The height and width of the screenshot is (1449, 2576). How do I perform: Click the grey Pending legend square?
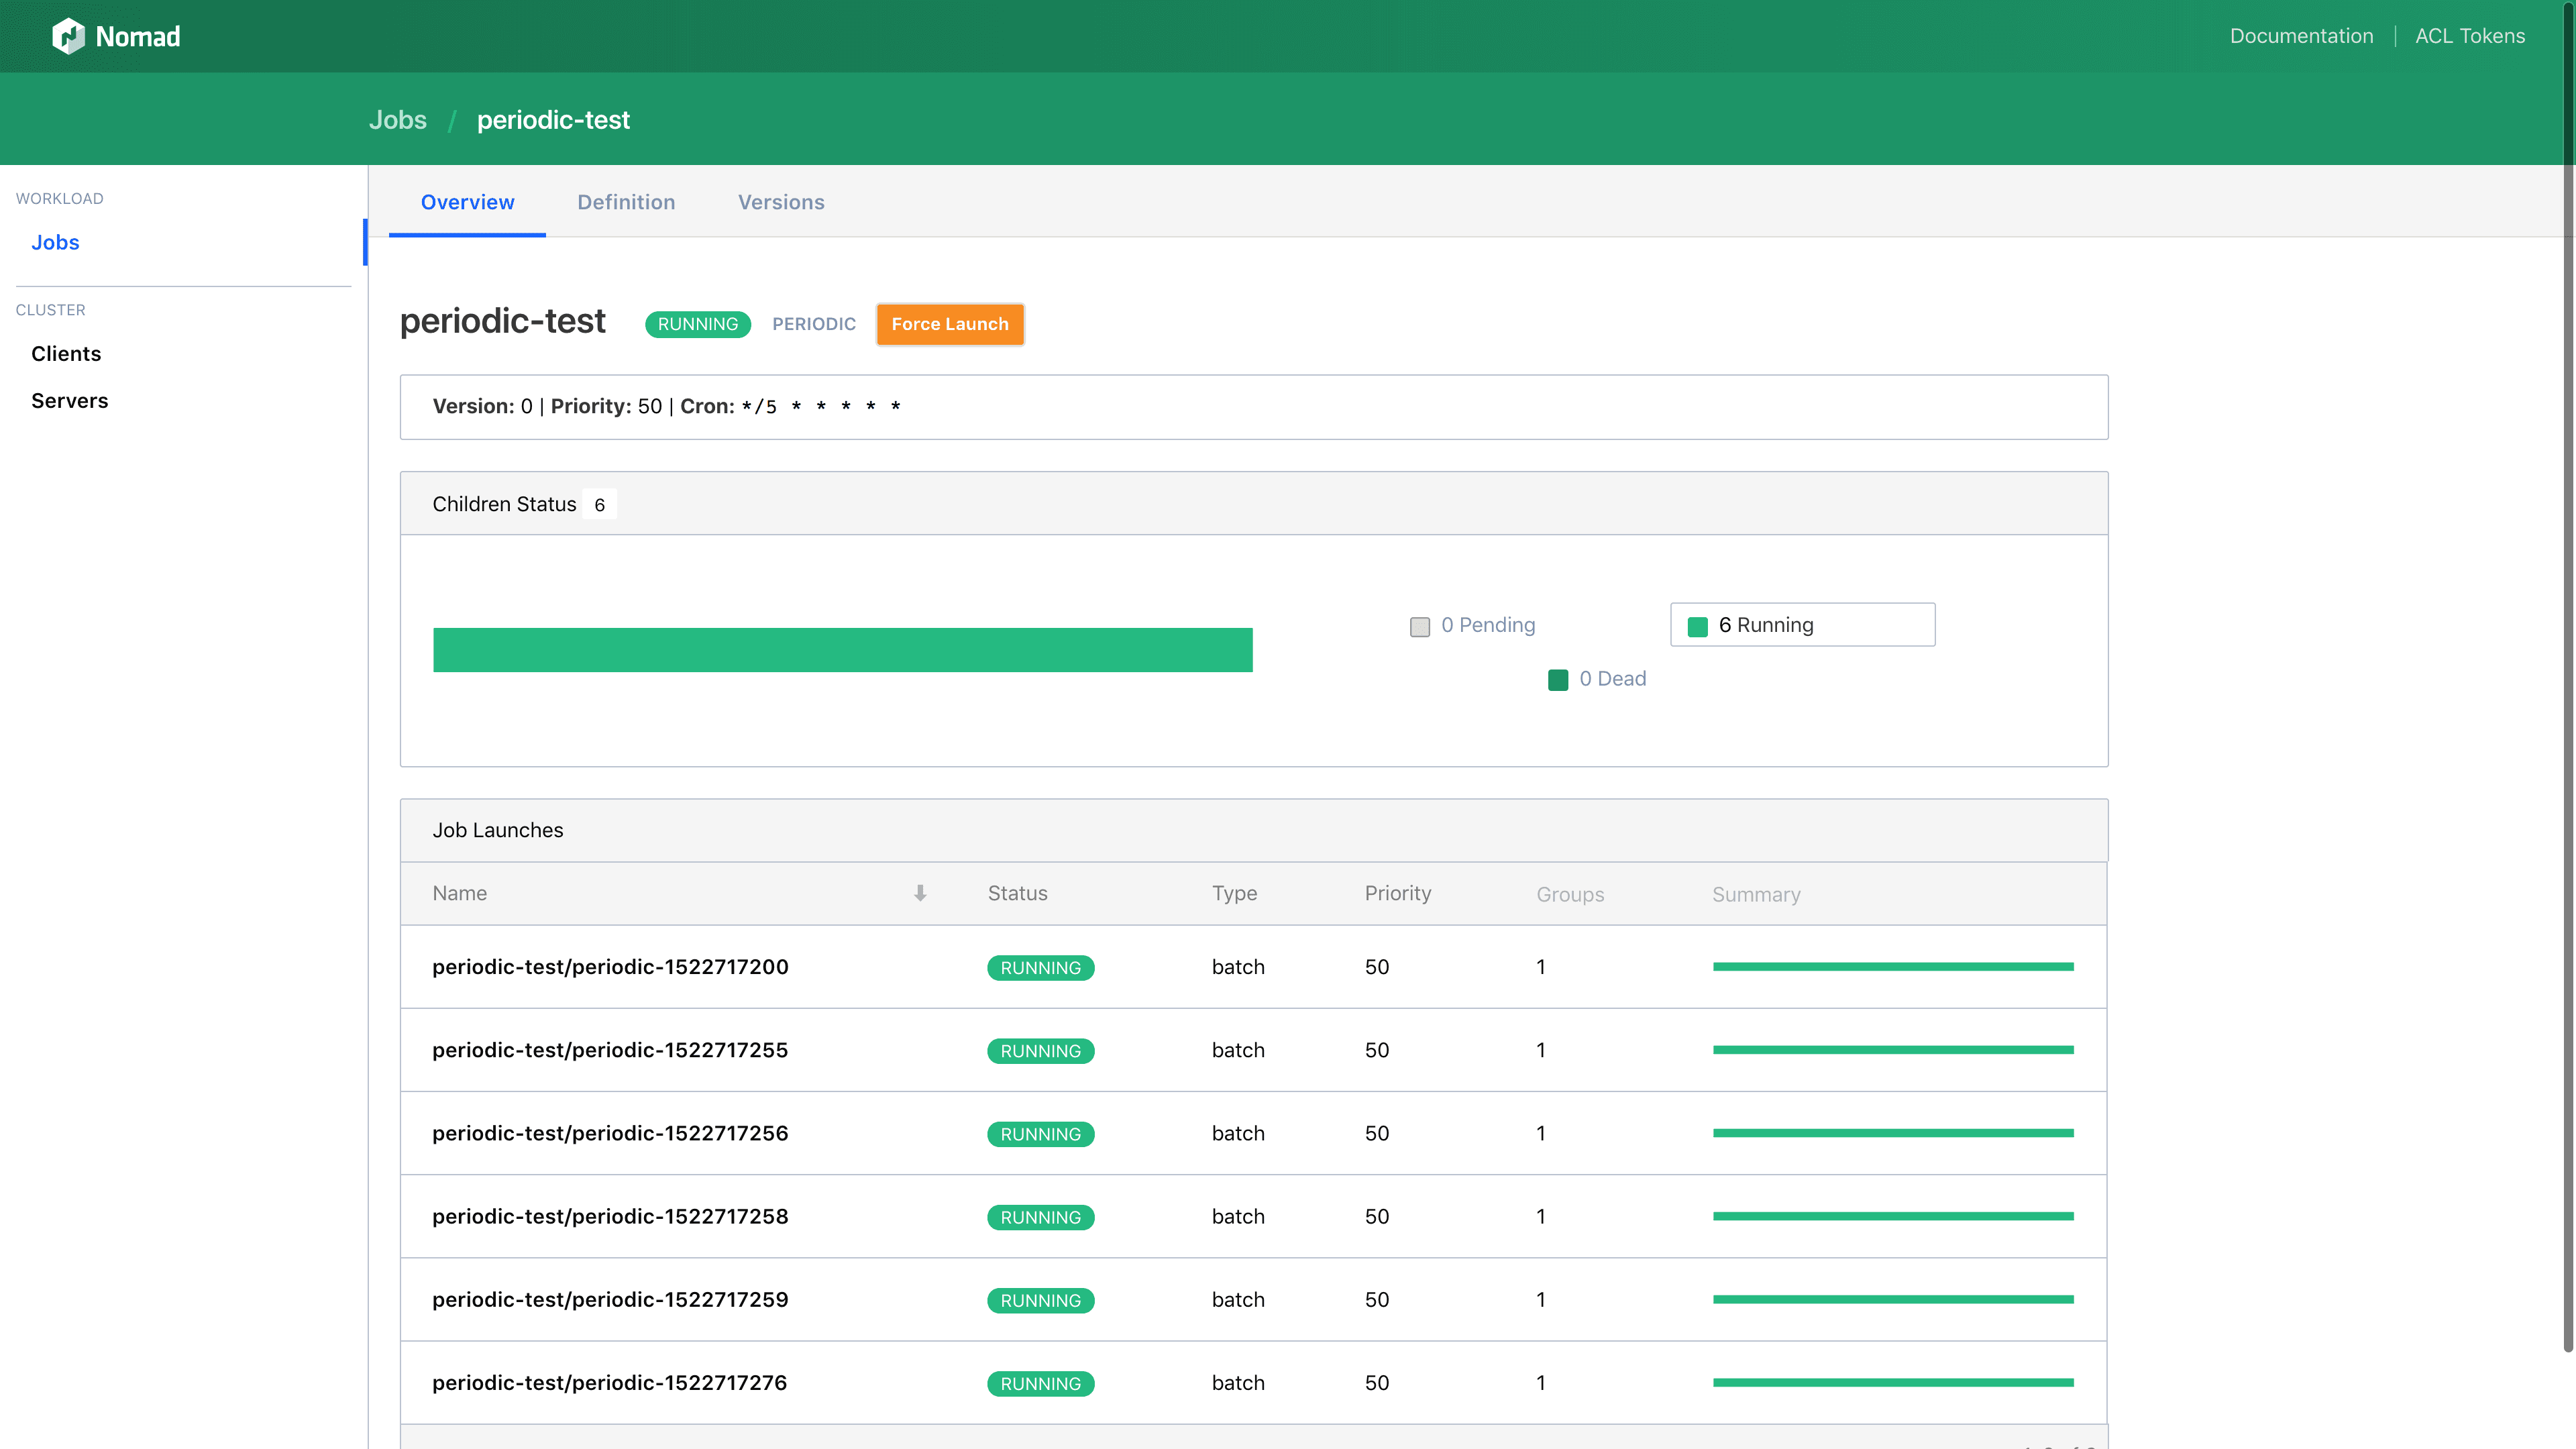(x=1419, y=626)
